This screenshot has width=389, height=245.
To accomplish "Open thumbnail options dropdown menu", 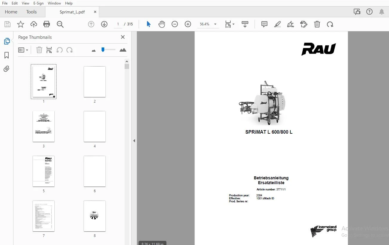I will (23, 50).
